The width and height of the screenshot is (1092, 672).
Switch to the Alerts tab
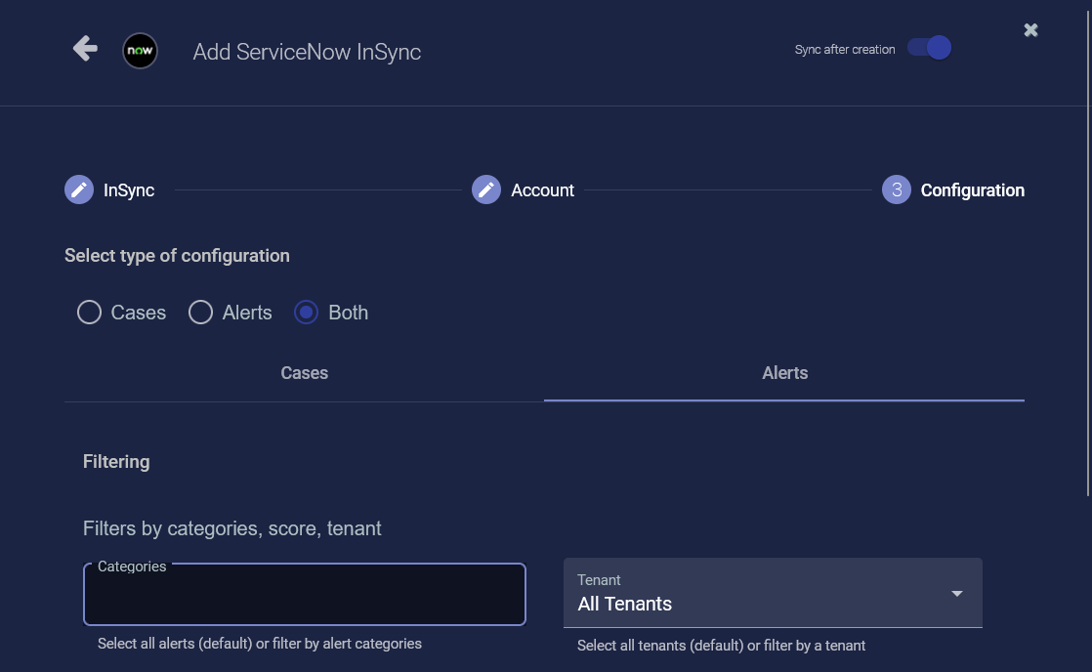coord(784,373)
